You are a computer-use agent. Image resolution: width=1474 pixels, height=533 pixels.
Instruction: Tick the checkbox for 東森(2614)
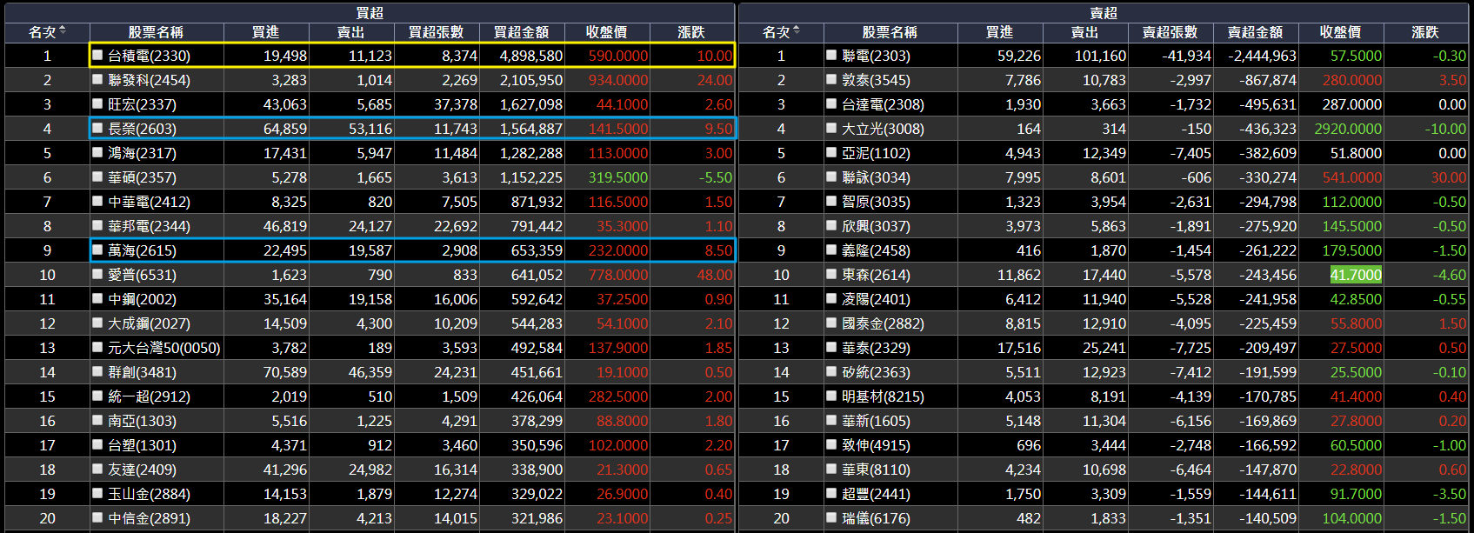click(832, 274)
